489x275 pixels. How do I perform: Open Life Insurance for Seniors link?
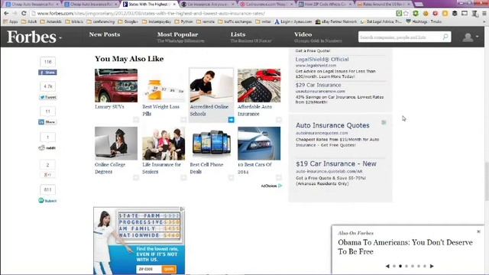pyautogui.click(x=161, y=168)
